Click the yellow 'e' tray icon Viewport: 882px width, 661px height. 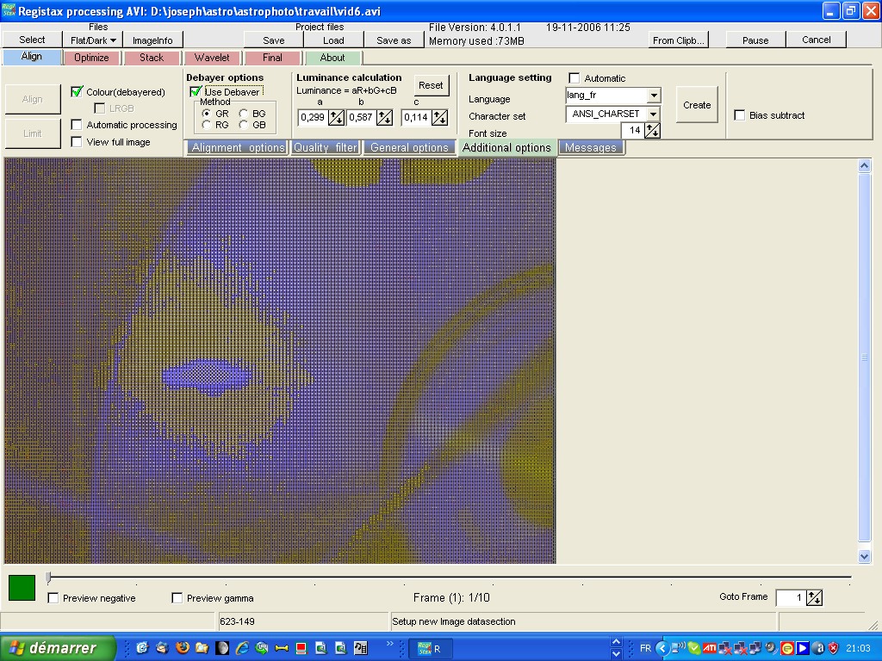(787, 649)
